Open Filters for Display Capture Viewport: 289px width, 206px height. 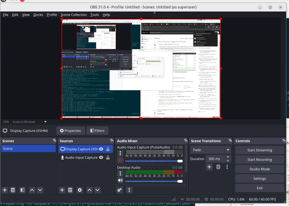coord(97,131)
